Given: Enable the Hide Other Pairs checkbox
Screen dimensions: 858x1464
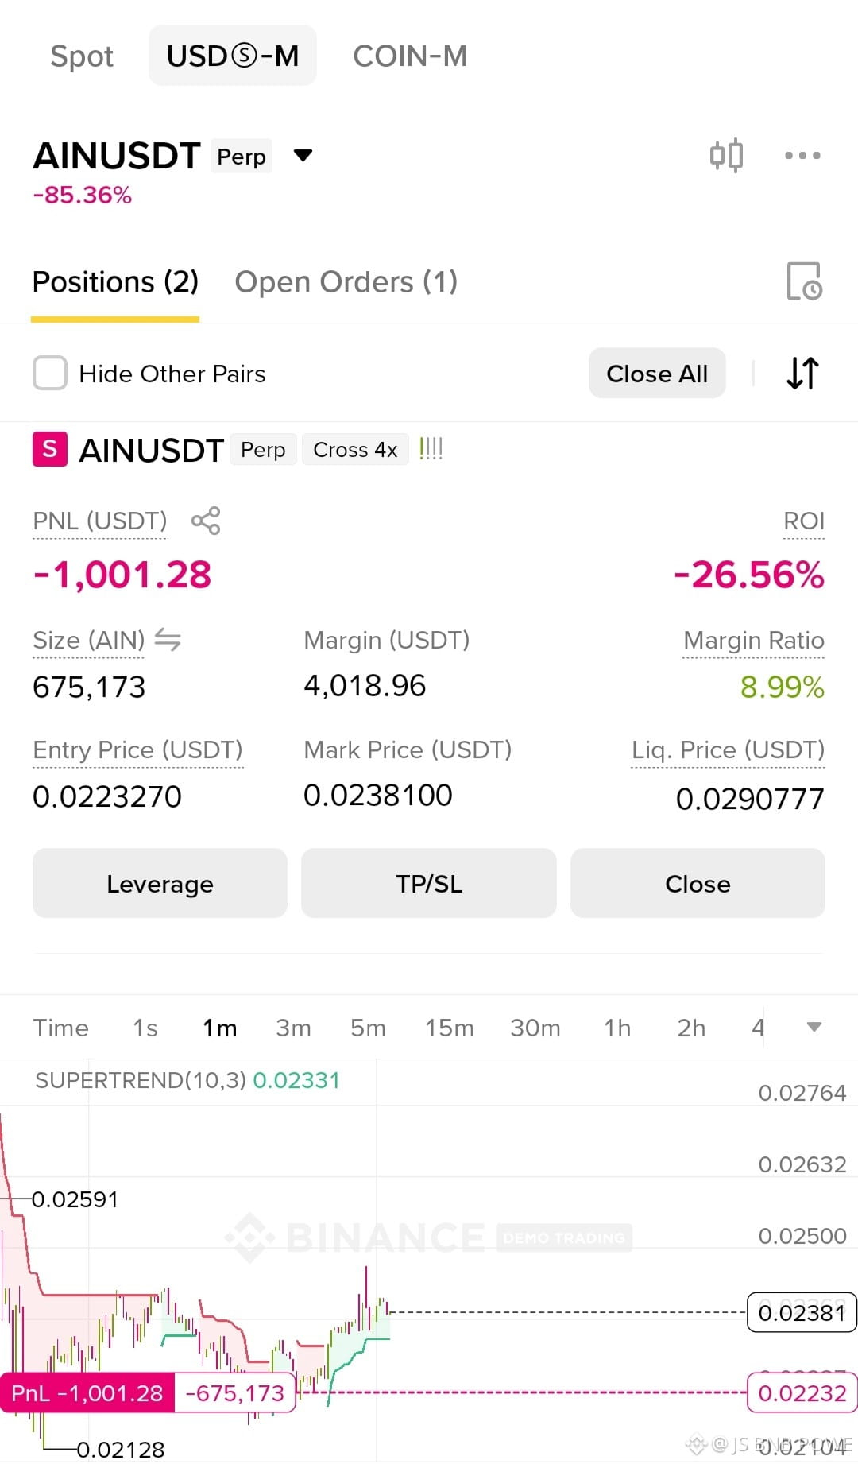Looking at the screenshot, I should pos(50,374).
